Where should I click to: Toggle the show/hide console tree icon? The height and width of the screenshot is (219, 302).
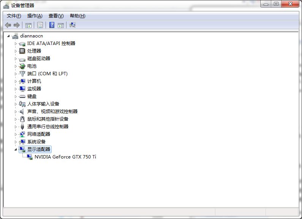coord(28,25)
